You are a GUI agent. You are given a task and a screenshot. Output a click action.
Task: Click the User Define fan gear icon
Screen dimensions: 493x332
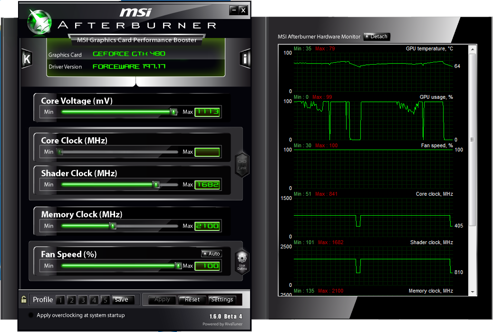242,261
